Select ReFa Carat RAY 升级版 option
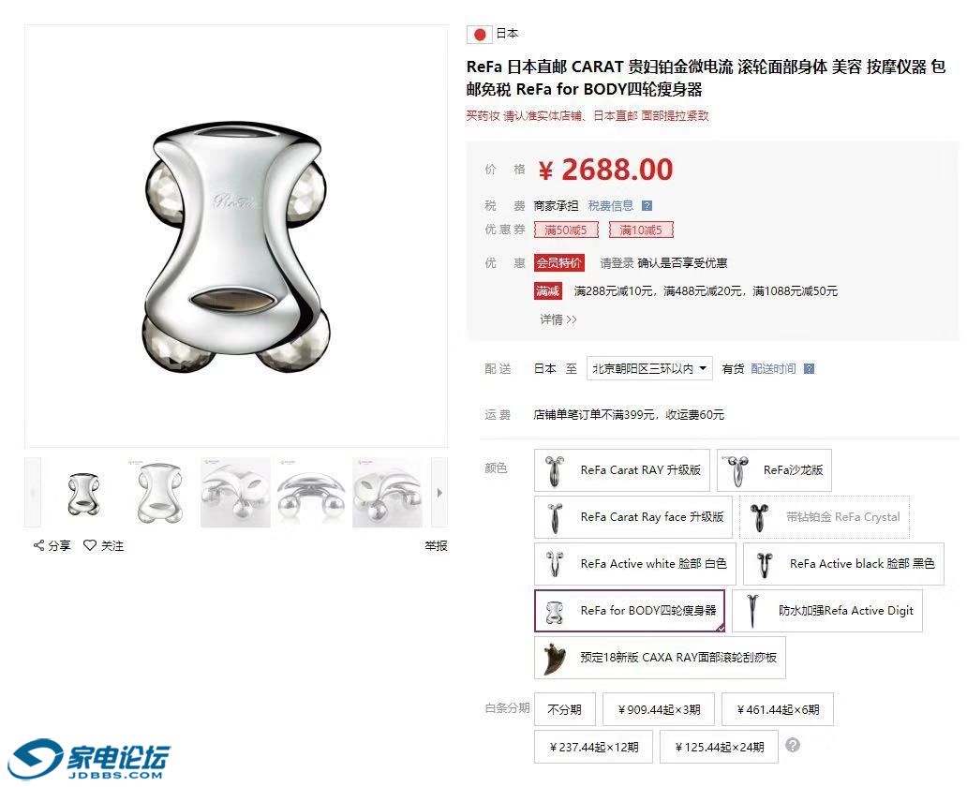This screenshot has height=787, width=967. (x=621, y=470)
